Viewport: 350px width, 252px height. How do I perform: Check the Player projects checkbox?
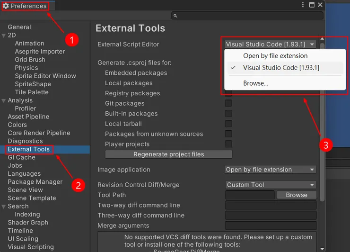pyautogui.click(x=228, y=144)
